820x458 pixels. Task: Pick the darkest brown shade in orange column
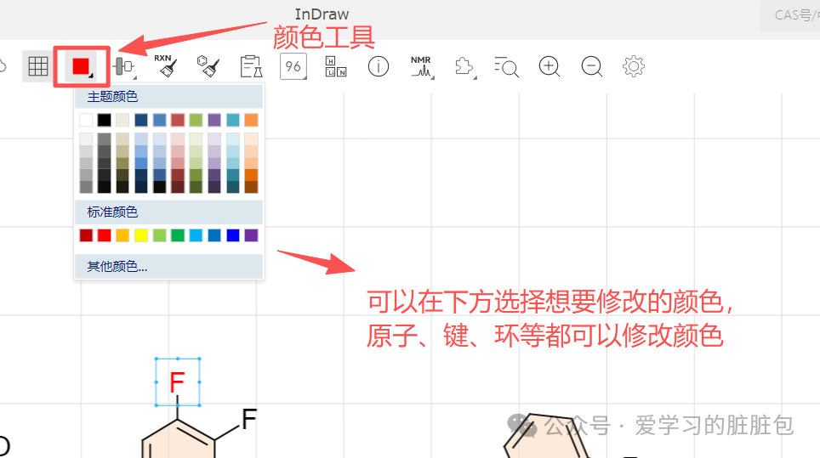251,187
